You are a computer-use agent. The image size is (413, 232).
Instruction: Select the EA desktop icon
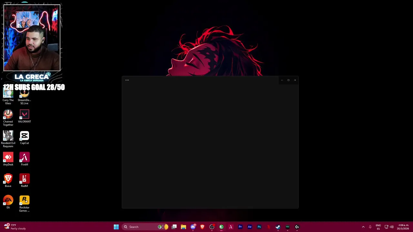click(x=8, y=202)
